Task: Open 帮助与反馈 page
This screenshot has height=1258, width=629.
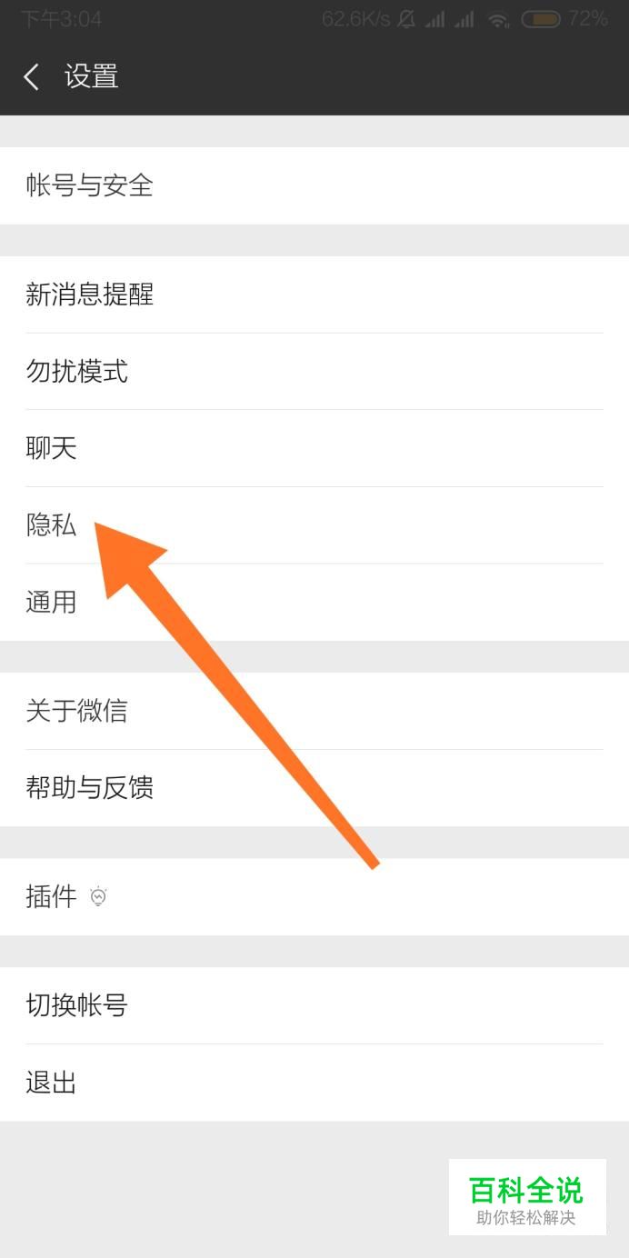Action: pyautogui.click(x=314, y=788)
